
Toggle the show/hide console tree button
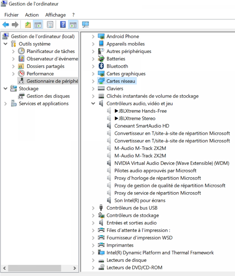[38, 25]
